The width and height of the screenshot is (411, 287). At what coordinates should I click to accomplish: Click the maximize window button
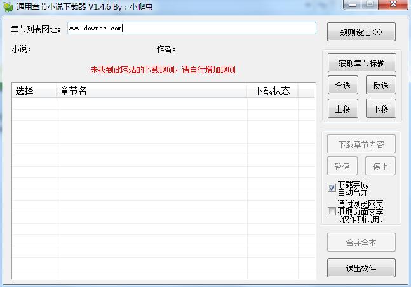tap(370, 4)
